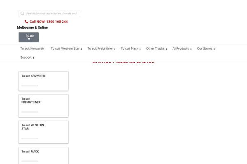Select Melbourne & Online text
The image size is (247, 164).
coord(32,27)
